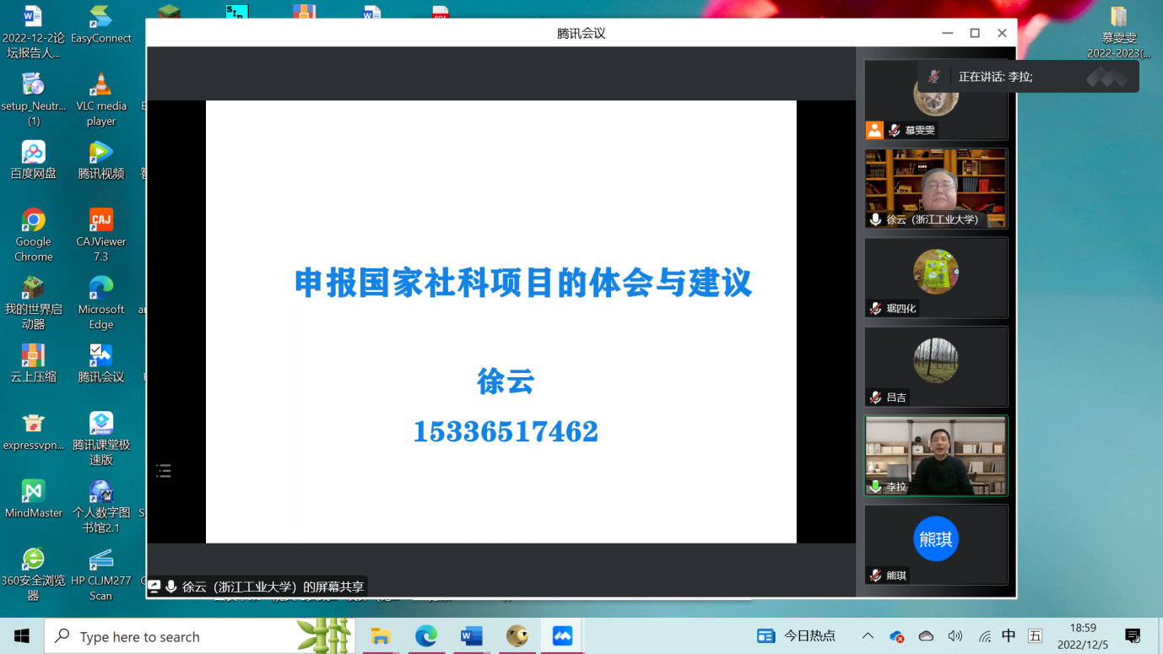Open the Windows Start menu
1163x654 pixels.
pos(22,636)
